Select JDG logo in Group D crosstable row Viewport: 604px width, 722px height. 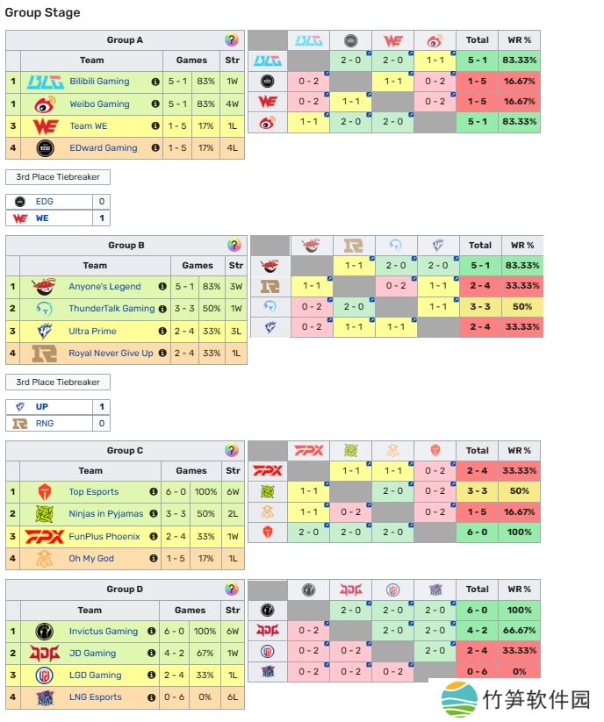[267, 630]
